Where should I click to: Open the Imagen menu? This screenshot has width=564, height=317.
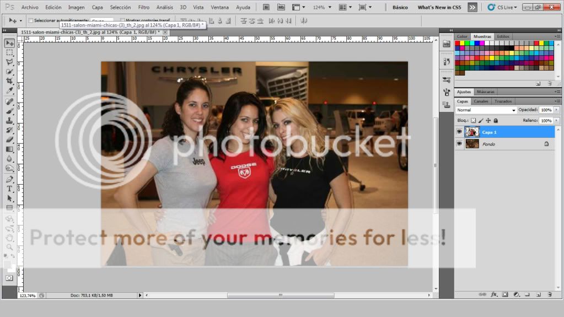point(76,7)
